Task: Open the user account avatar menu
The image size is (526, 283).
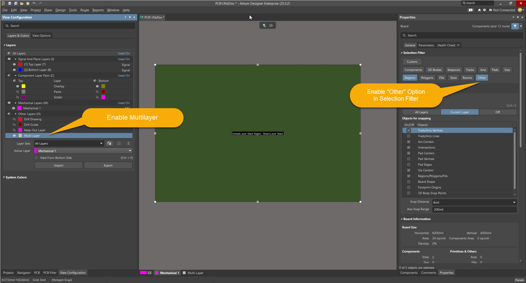Action: click(520, 10)
